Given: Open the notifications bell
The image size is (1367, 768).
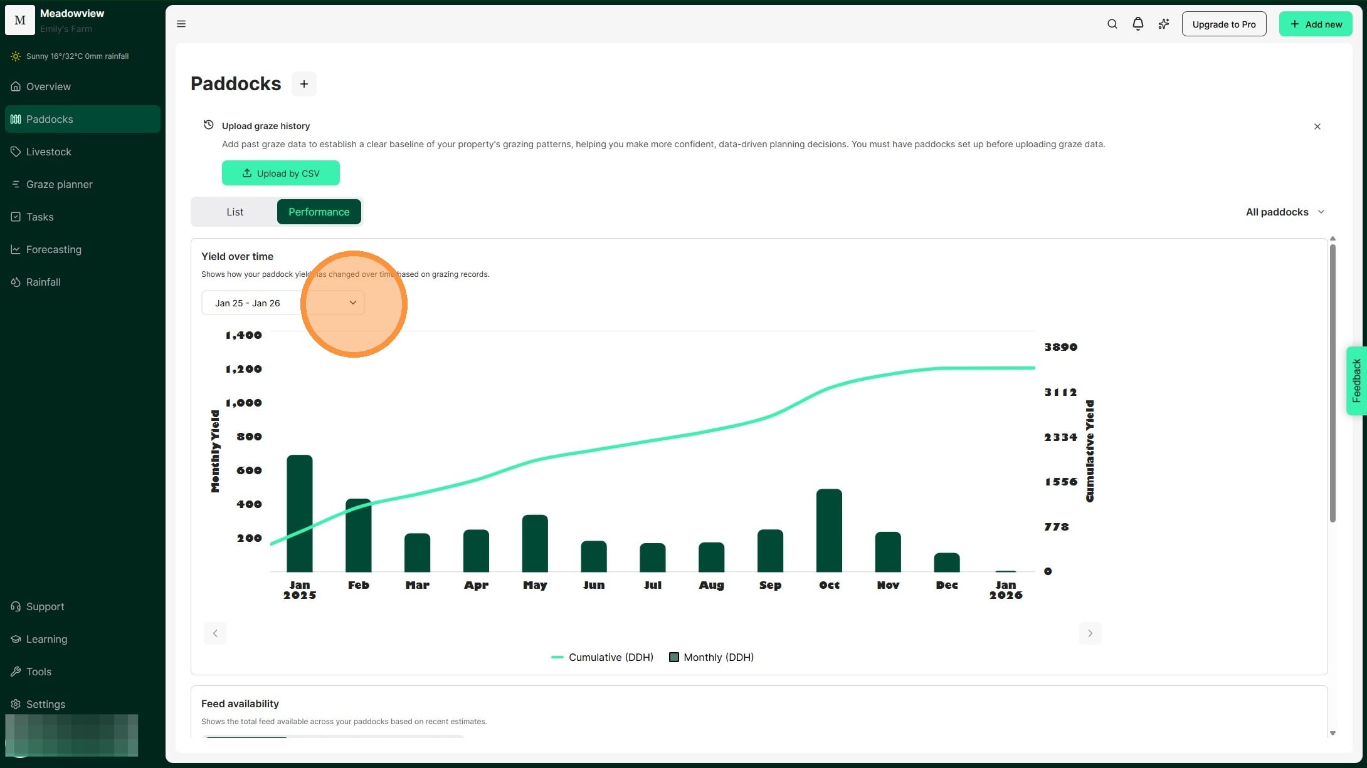Looking at the screenshot, I should (x=1137, y=24).
